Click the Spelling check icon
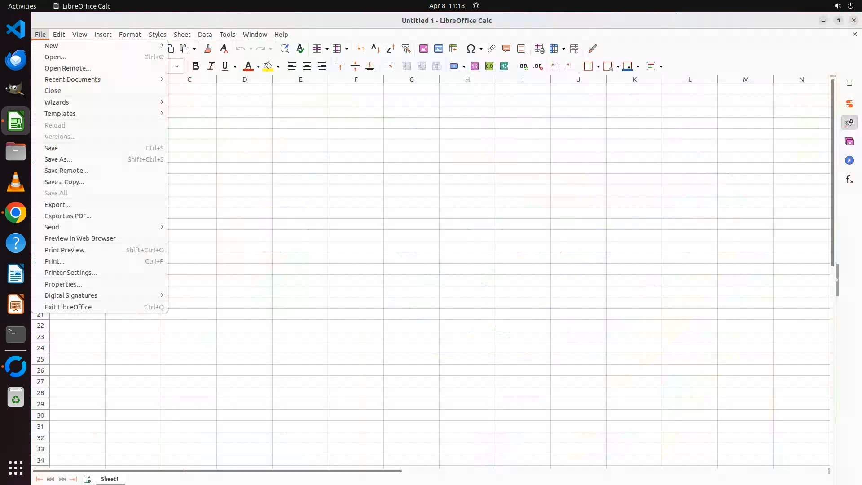862x485 pixels. coord(300,48)
